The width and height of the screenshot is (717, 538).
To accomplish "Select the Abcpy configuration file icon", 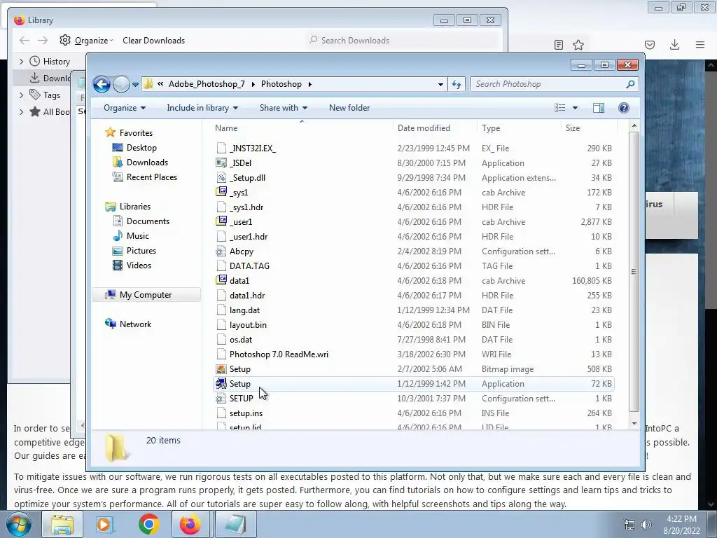I will [221, 251].
